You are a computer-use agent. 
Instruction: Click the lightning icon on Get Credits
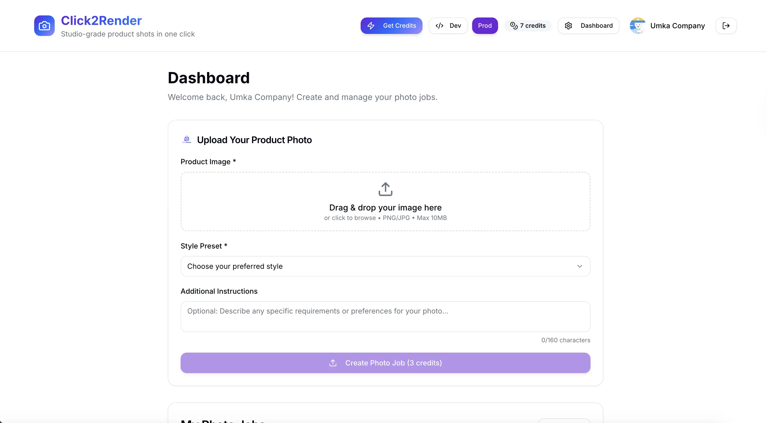point(371,26)
